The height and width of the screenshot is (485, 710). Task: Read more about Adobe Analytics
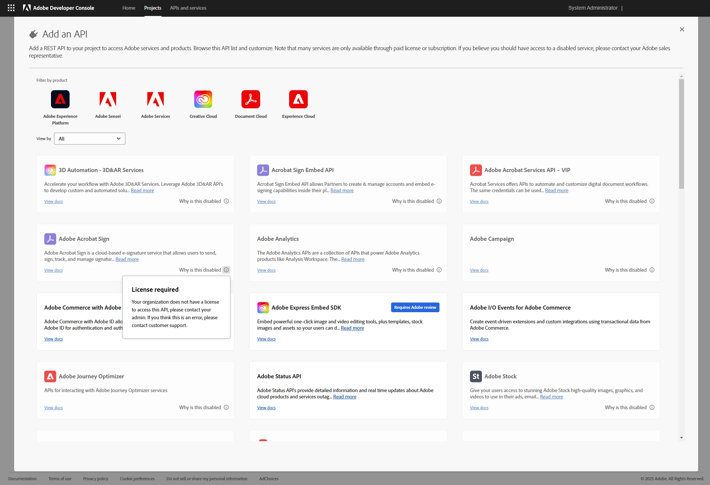pyautogui.click(x=353, y=259)
